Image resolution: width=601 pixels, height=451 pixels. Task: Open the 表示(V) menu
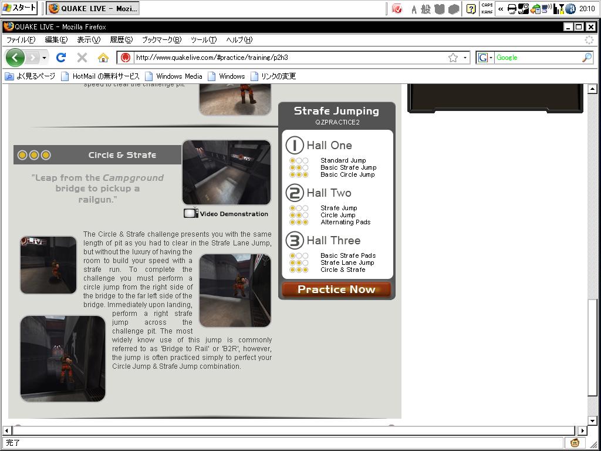coord(89,39)
